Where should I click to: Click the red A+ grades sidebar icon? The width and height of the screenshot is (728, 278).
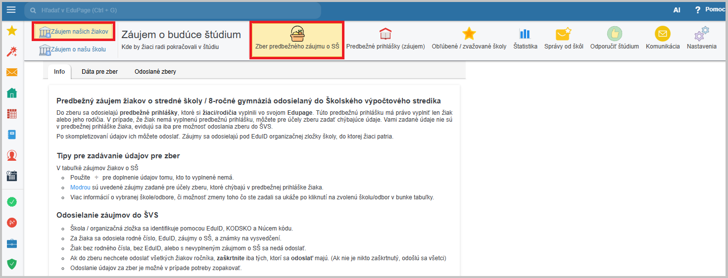pyautogui.click(x=12, y=223)
